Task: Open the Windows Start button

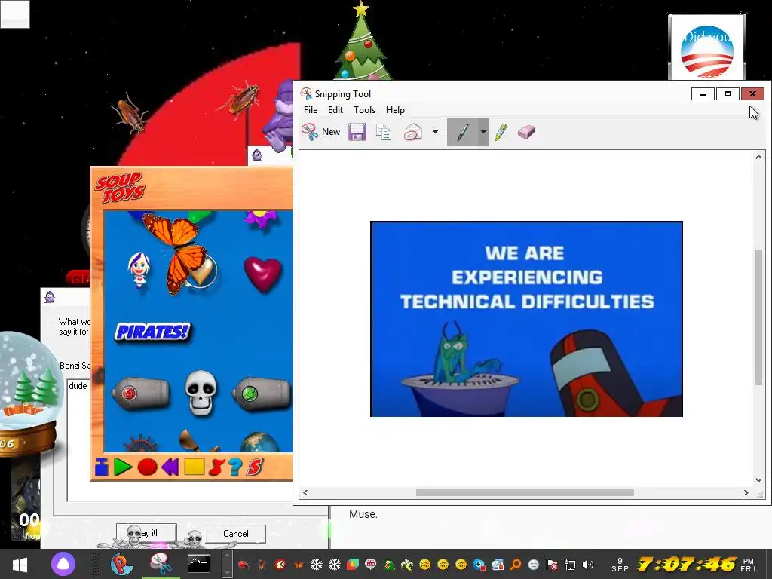Action: 20,565
